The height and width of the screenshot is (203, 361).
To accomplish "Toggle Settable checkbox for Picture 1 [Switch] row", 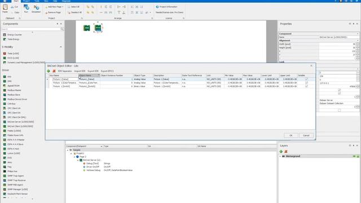I will (x=306, y=86).
